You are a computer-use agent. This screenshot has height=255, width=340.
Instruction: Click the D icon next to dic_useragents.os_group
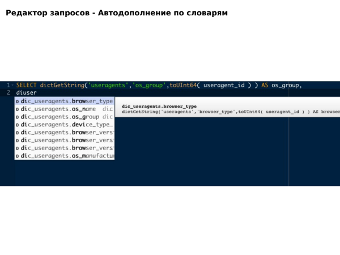coord(18,117)
